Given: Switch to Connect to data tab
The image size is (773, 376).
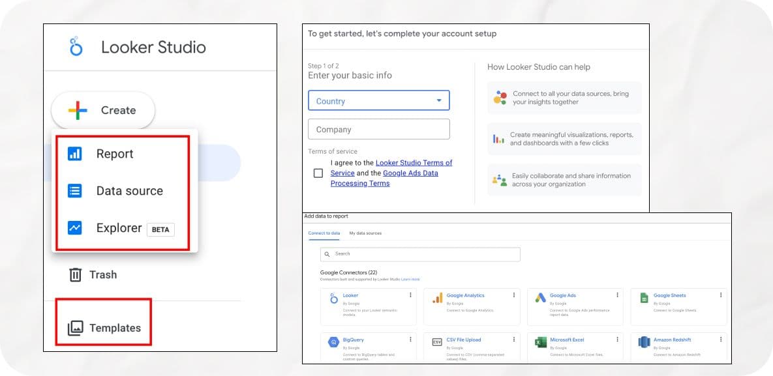Looking at the screenshot, I should pos(324,233).
